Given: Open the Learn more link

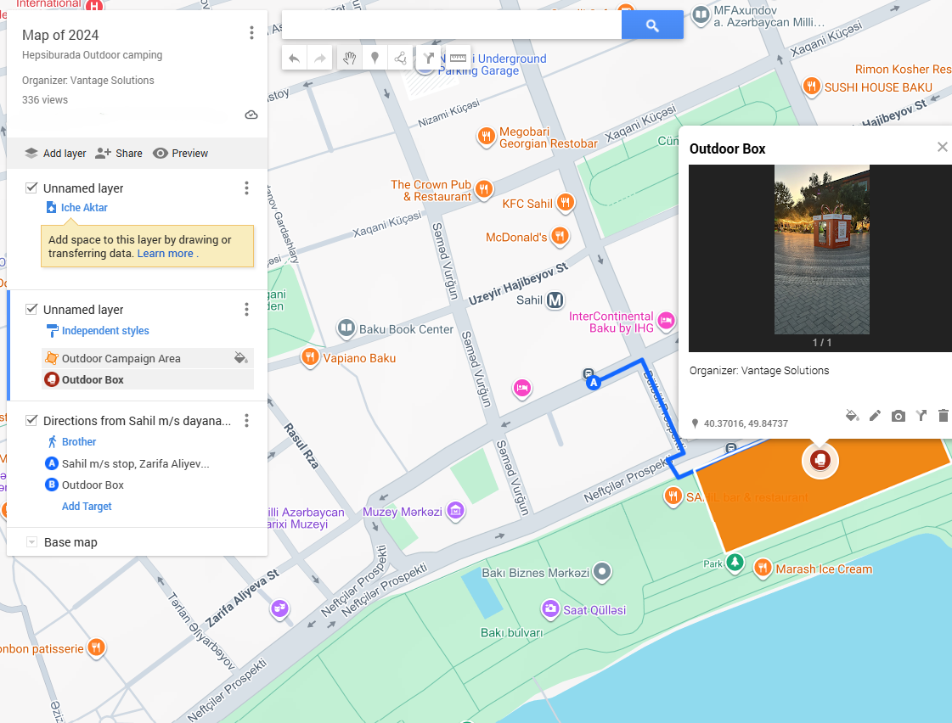Looking at the screenshot, I should (166, 253).
